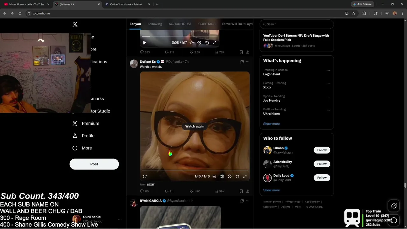
Task: Bookmark Defiant L's post
Action: click(241, 191)
